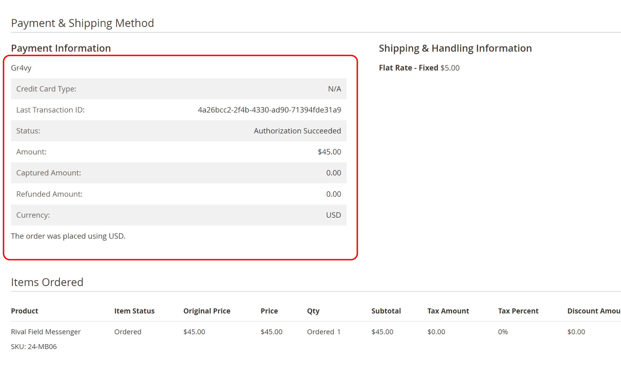Click the Items Ordered heading
The image size is (621, 380).
tap(47, 282)
